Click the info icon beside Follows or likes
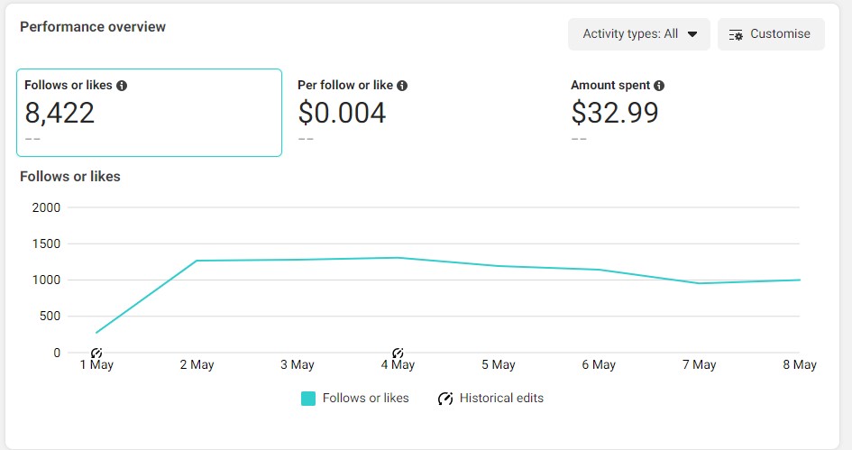852x450 pixels. (x=122, y=86)
